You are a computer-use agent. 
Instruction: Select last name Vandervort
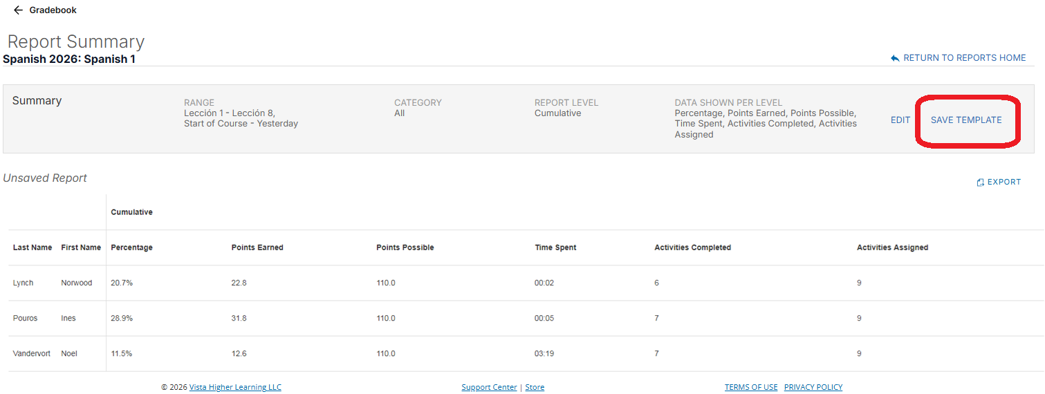coord(32,354)
